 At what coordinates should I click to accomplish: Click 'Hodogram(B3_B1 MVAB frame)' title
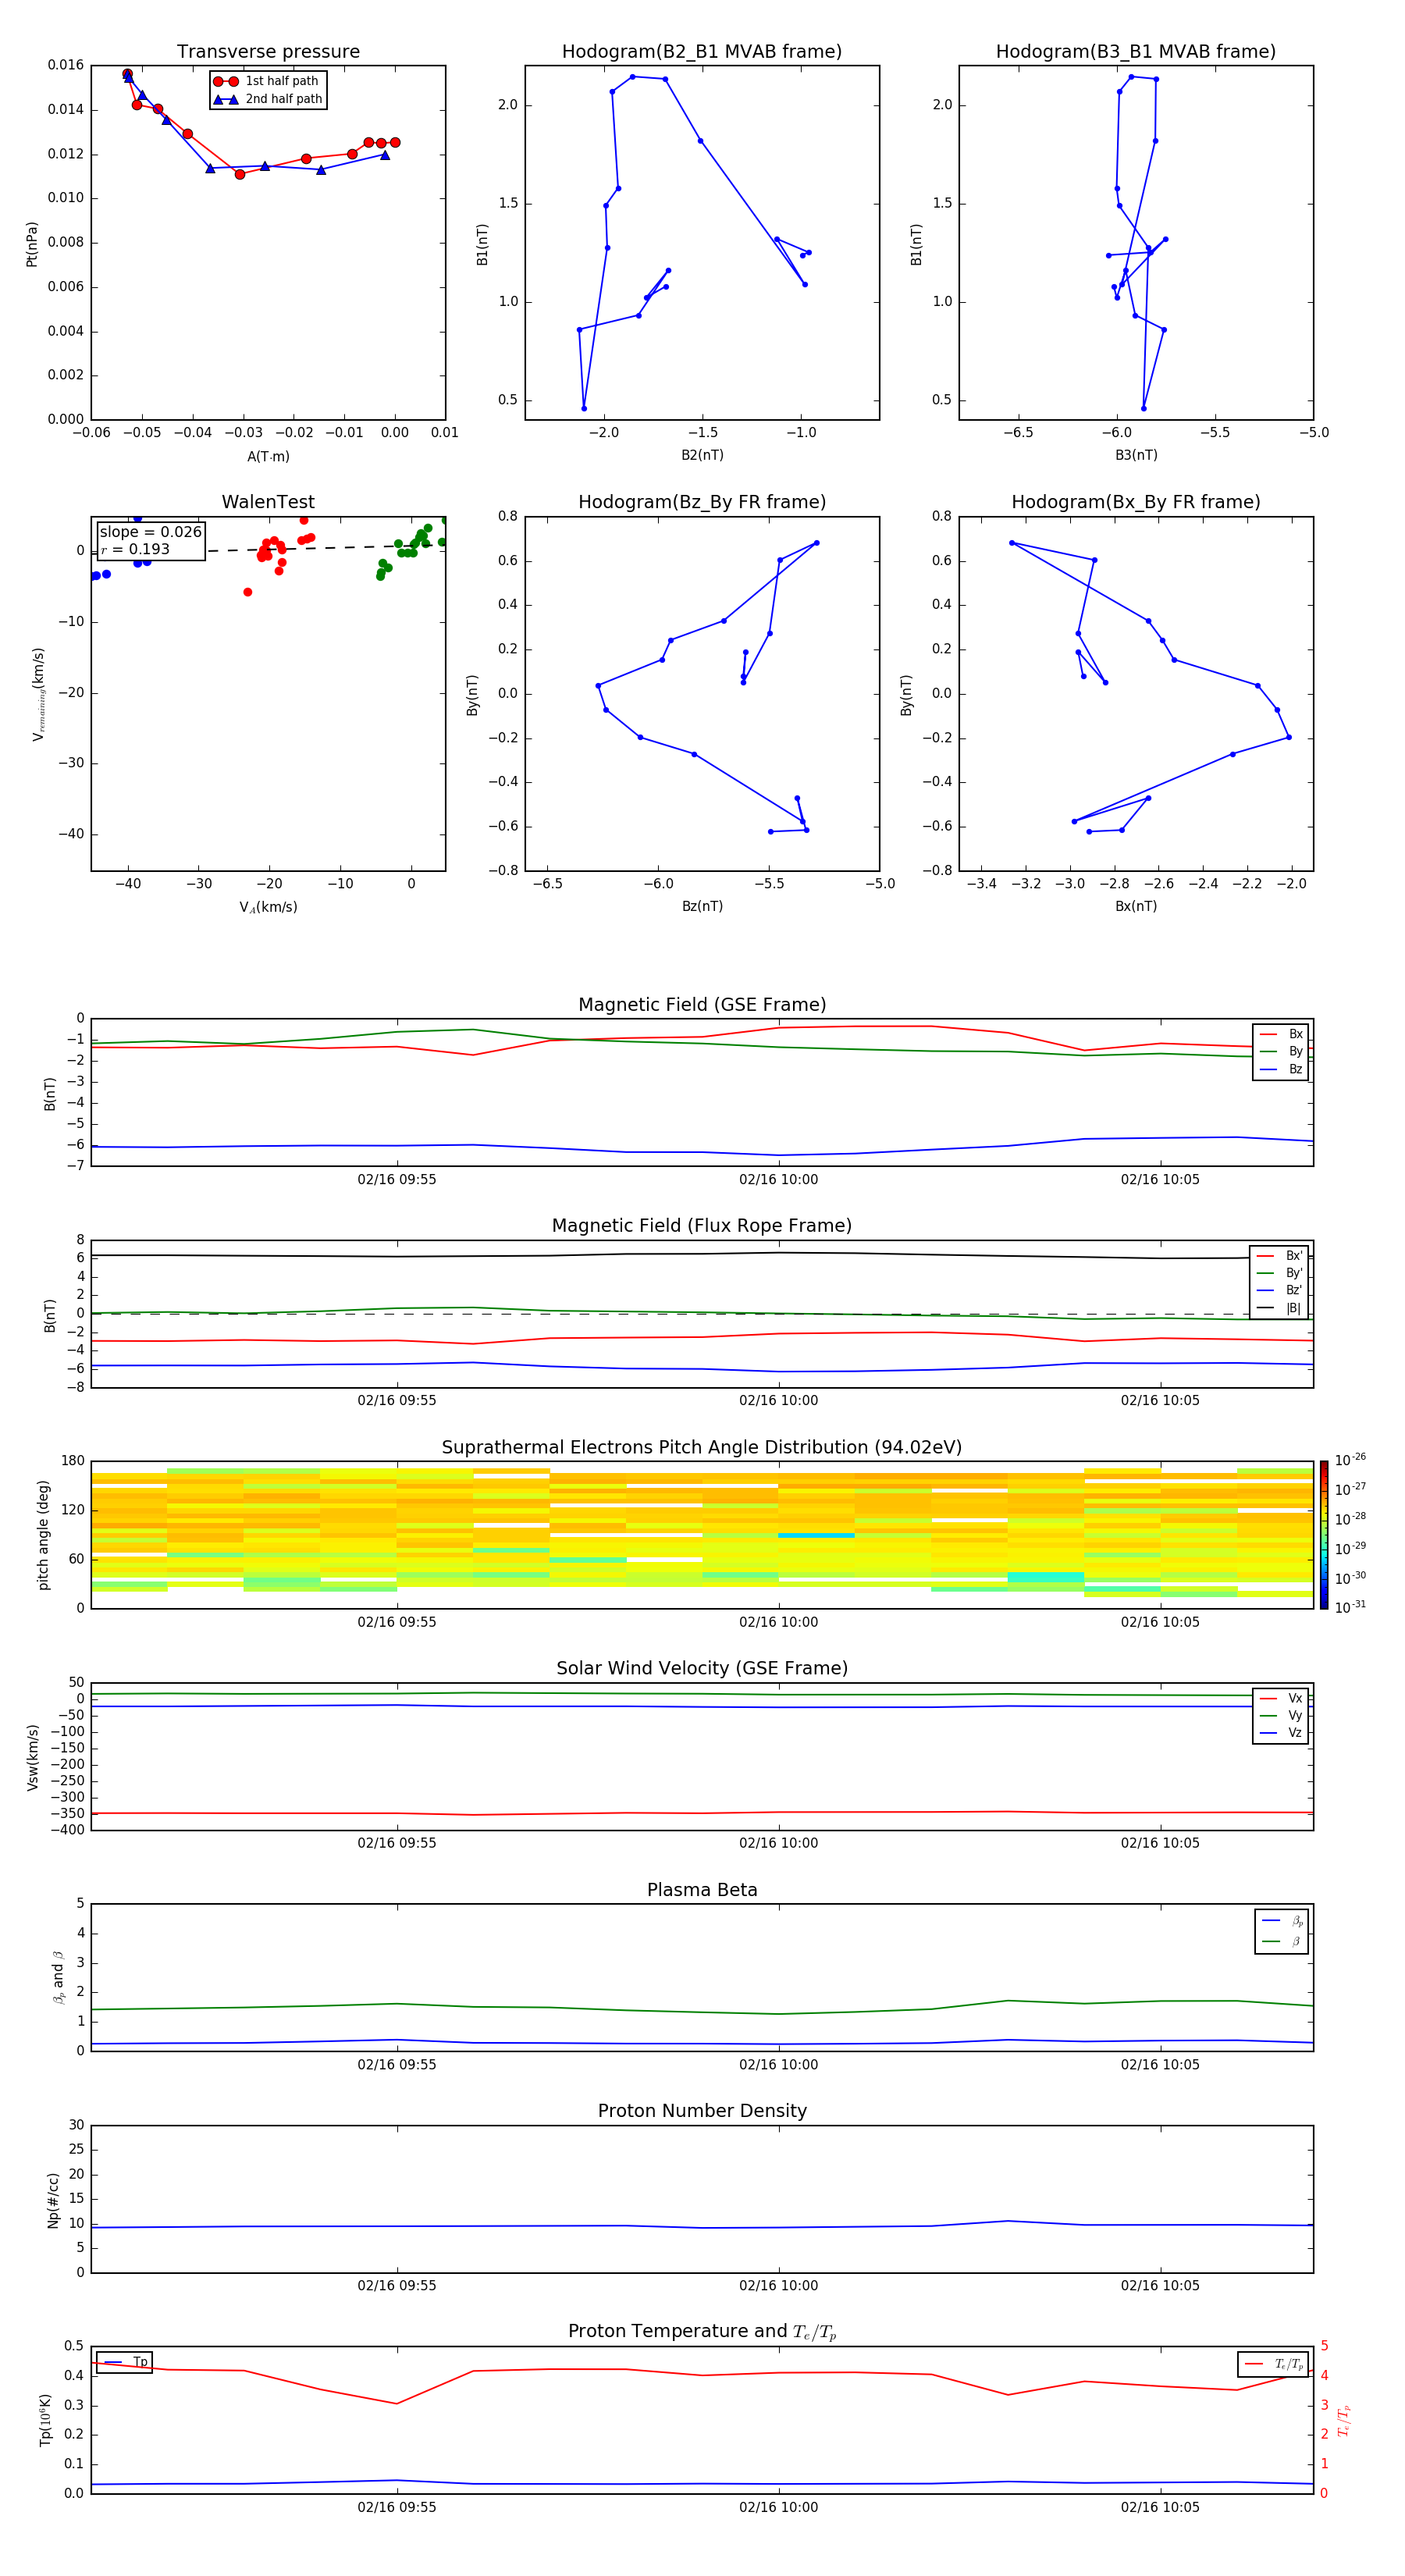(1136, 51)
